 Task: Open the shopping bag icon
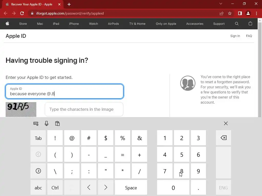pyautogui.click(x=250, y=23)
